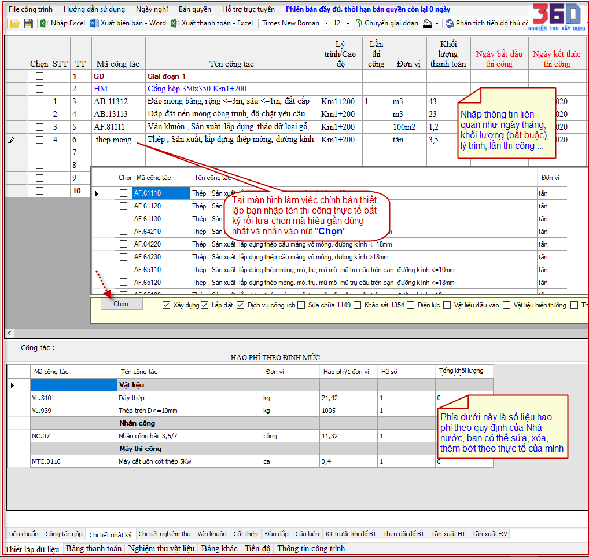
Task: Click the Nhập Excel import icon
Action: [43, 23]
